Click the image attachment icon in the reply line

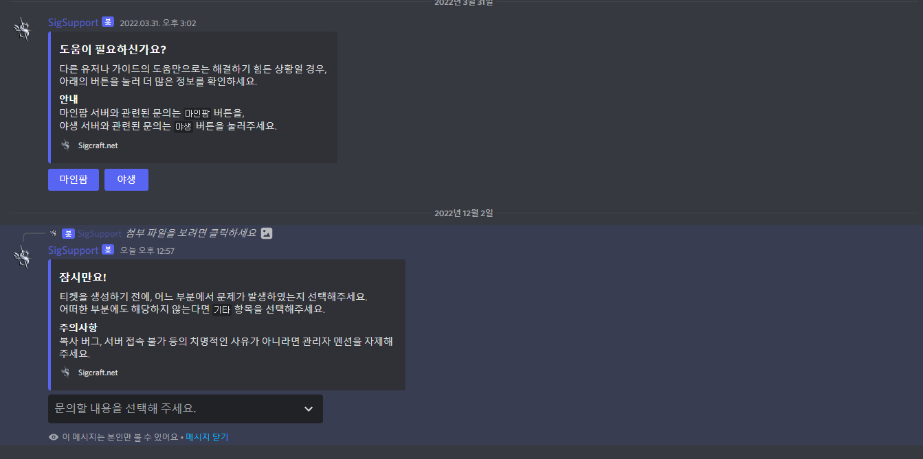pos(267,233)
